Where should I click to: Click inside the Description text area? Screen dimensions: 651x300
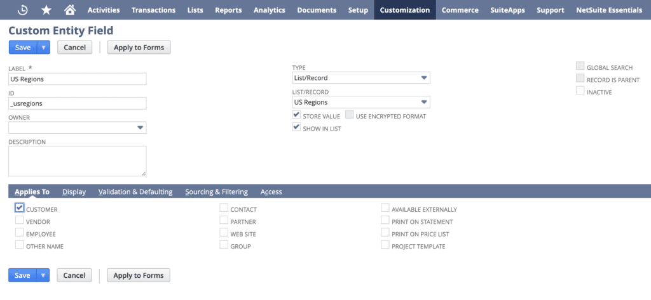pos(77,160)
